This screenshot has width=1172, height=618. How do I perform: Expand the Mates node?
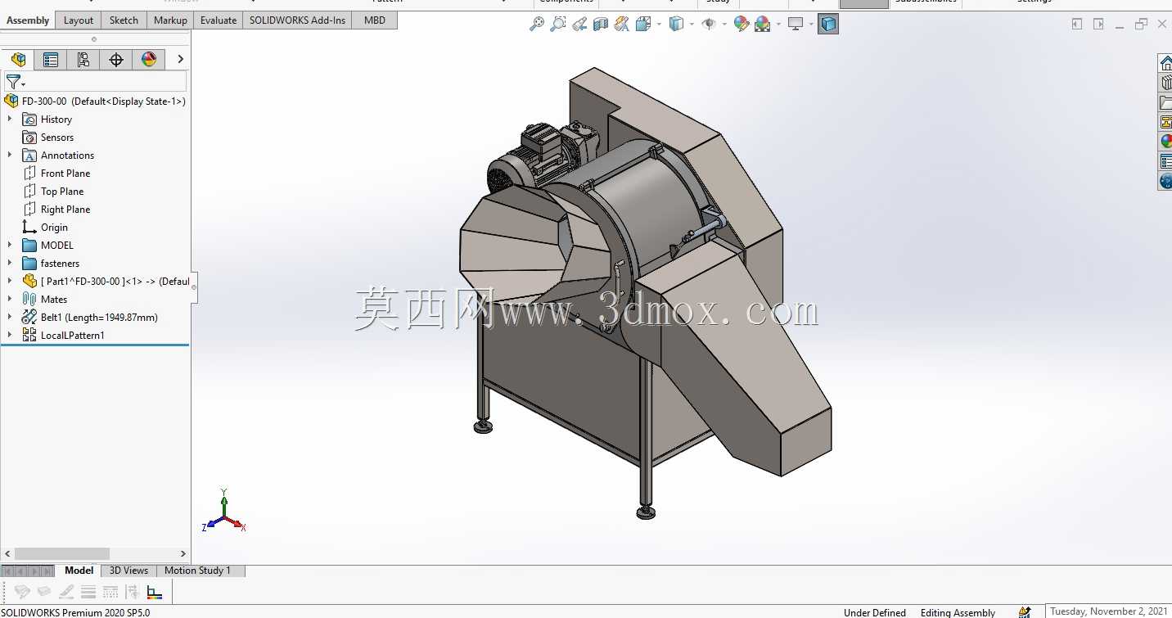(x=10, y=300)
